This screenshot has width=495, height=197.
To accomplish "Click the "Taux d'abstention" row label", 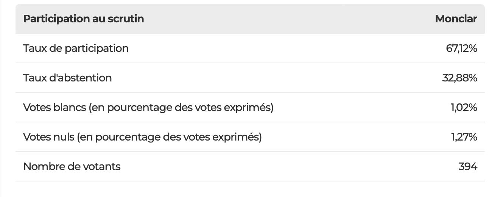I will click(68, 78).
